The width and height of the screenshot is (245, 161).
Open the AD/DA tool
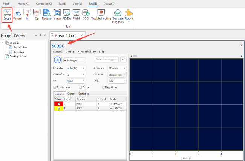67,15
